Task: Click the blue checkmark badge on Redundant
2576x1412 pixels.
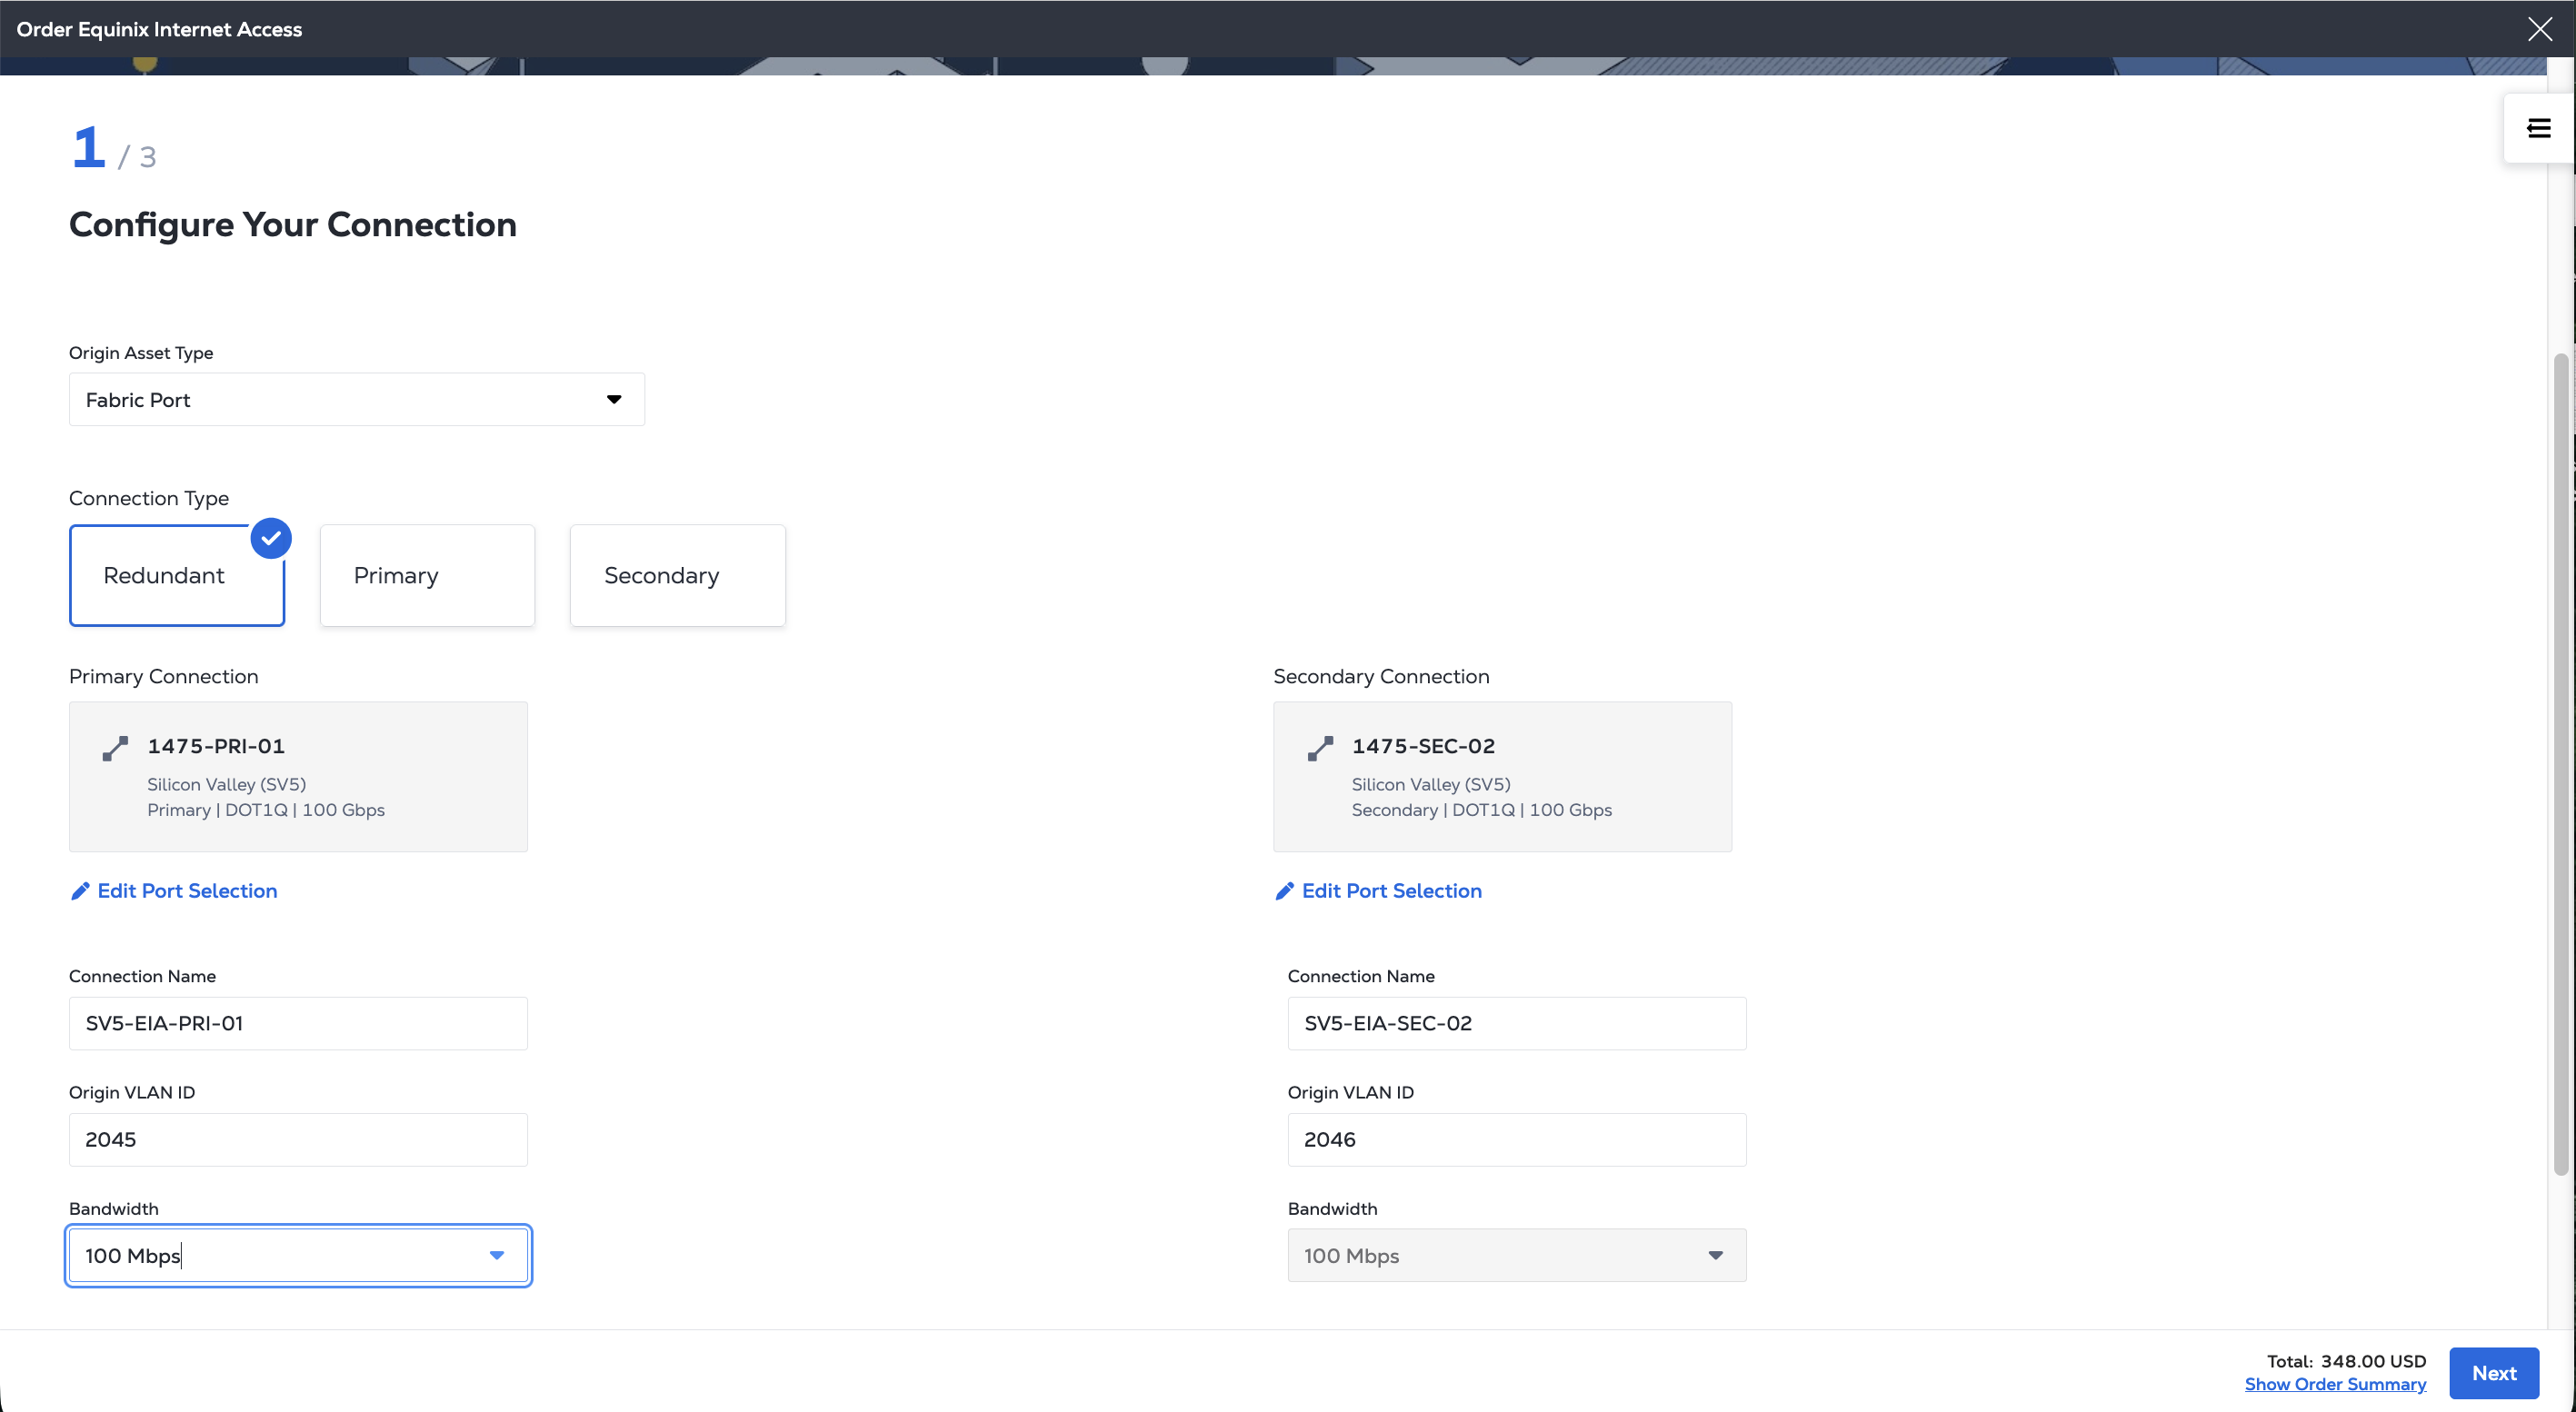Action: click(x=271, y=538)
